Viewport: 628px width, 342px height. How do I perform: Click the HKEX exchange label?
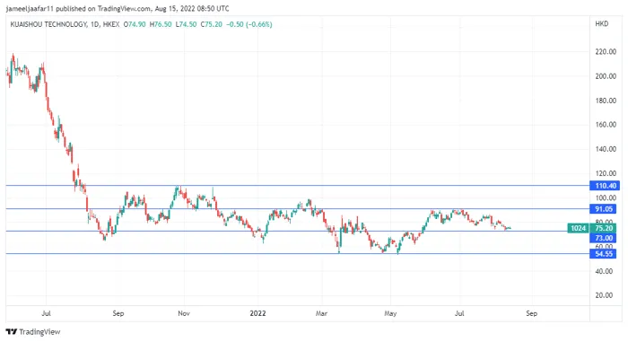click(x=111, y=24)
